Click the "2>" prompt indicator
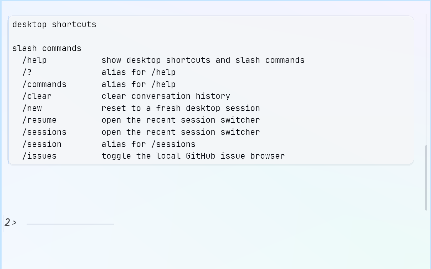Viewport: 431px width, 269px height. 10,222
